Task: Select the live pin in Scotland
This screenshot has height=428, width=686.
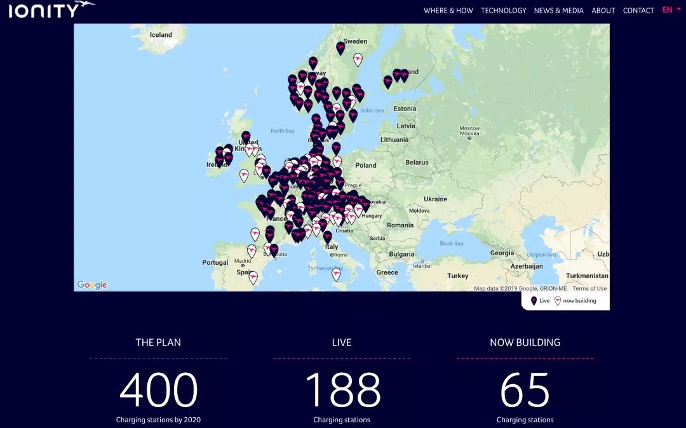Action: click(x=246, y=137)
